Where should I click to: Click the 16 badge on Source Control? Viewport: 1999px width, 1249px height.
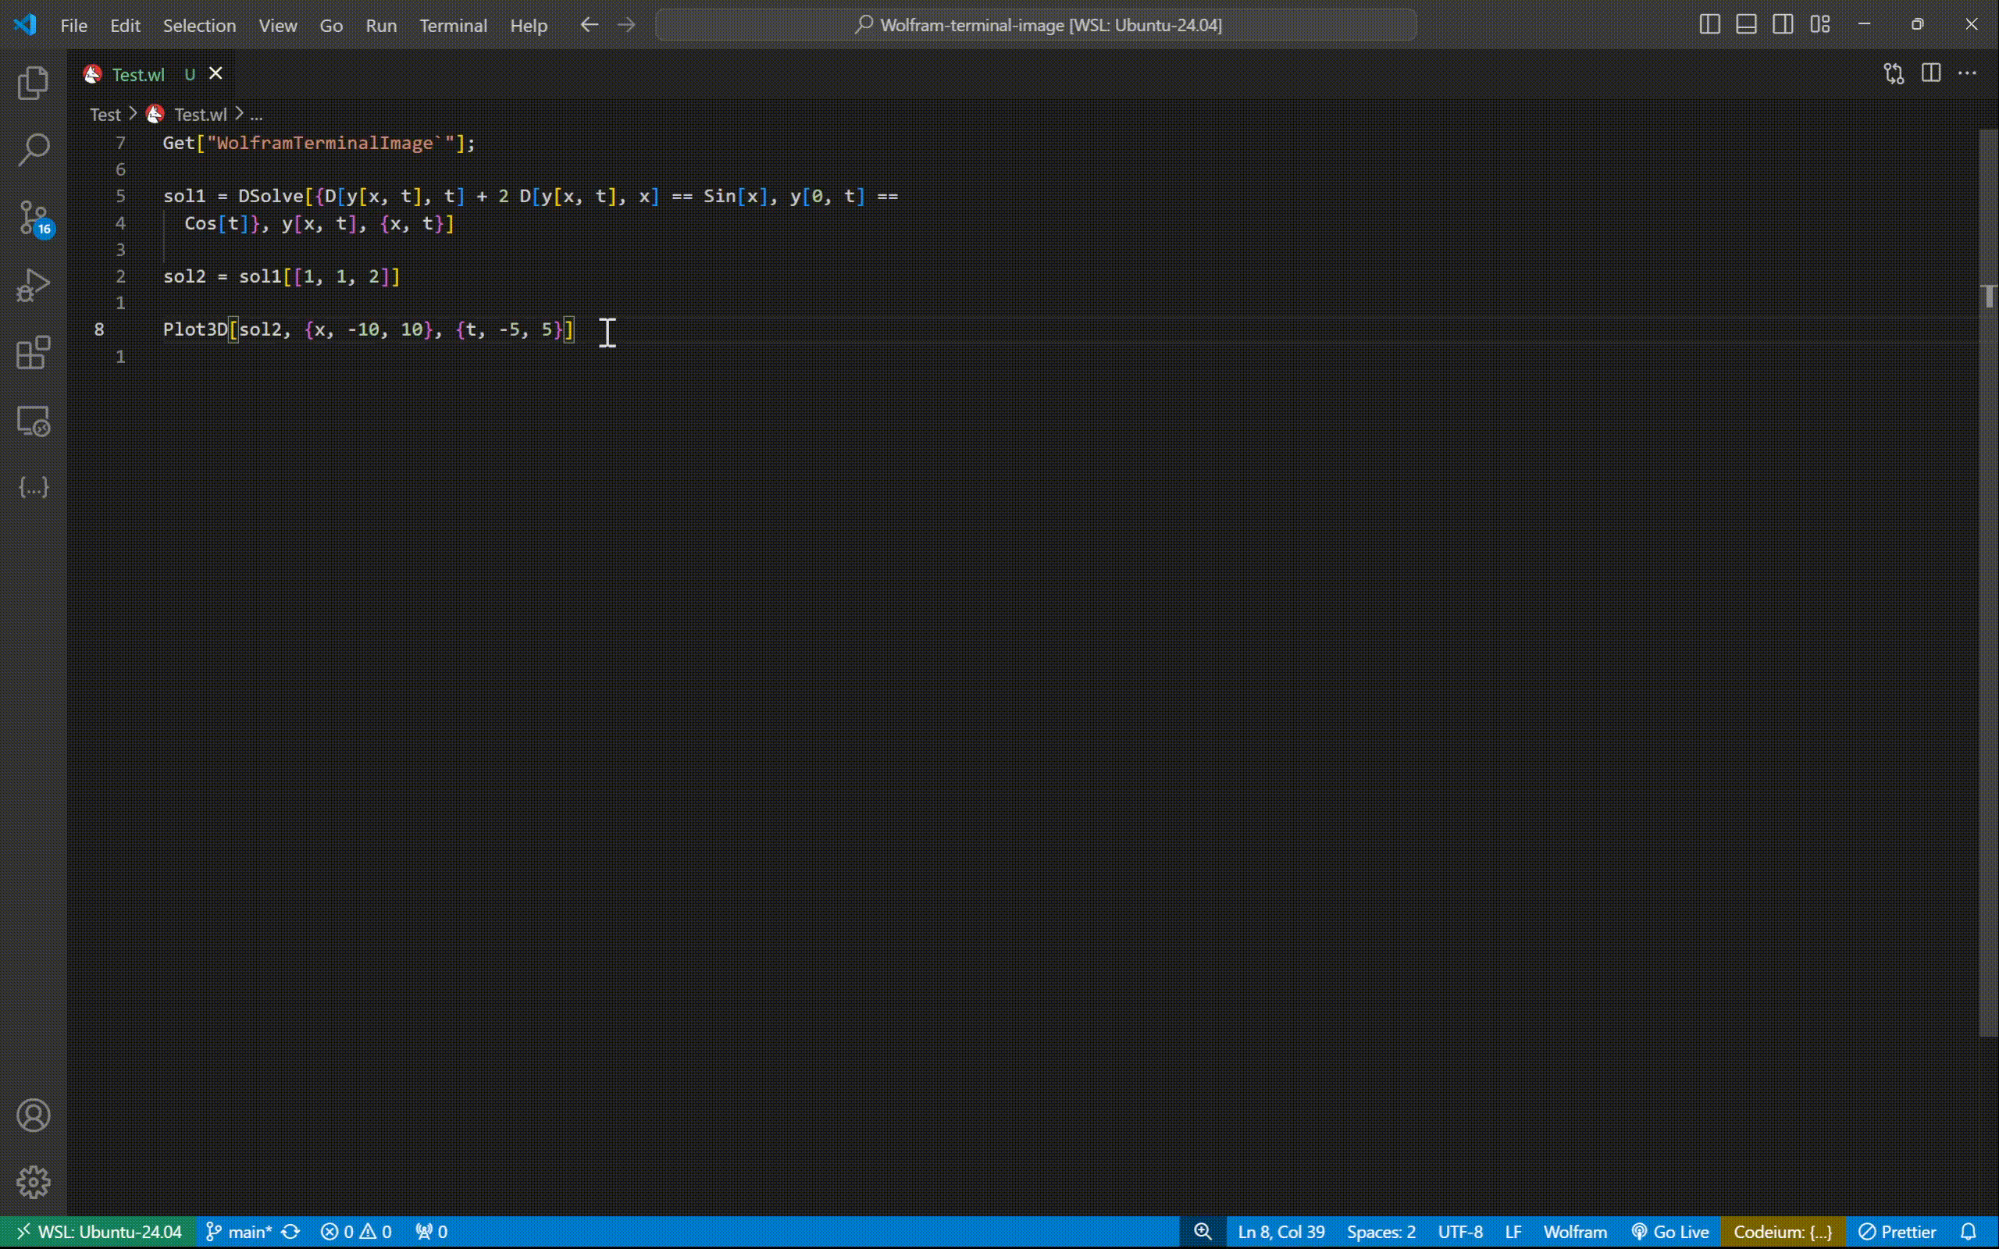point(45,229)
